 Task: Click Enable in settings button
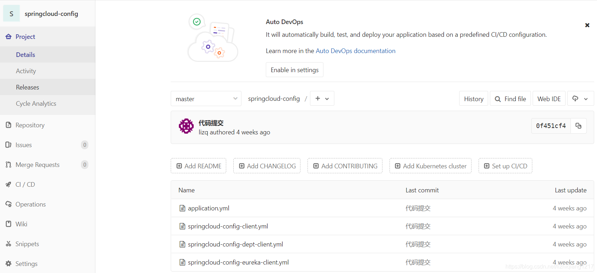[x=294, y=70]
